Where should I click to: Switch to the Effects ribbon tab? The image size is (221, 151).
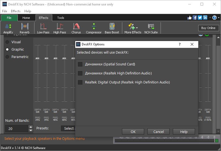click(43, 18)
